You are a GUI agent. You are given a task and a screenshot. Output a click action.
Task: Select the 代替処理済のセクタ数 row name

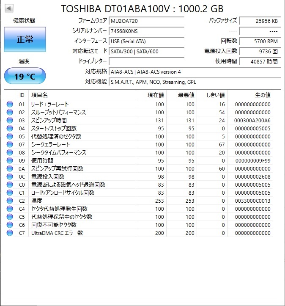point(56,136)
